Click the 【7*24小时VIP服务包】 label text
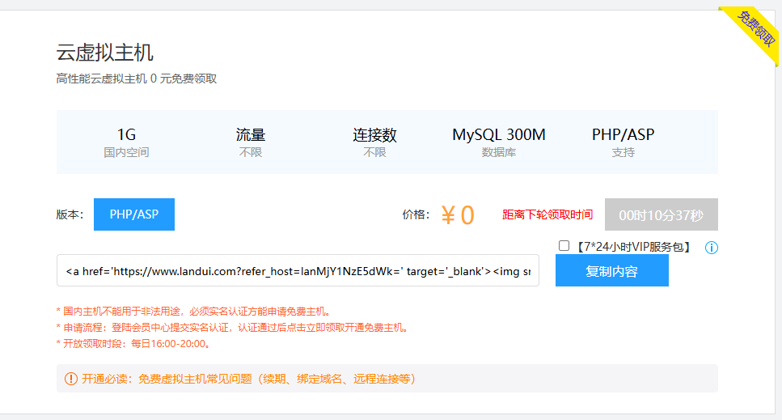 (x=633, y=247)
